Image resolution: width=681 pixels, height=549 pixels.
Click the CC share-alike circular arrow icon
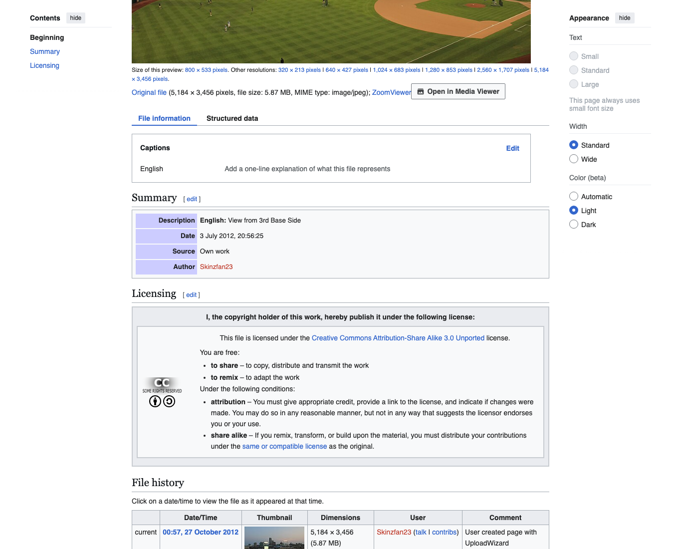click(169, 401)
